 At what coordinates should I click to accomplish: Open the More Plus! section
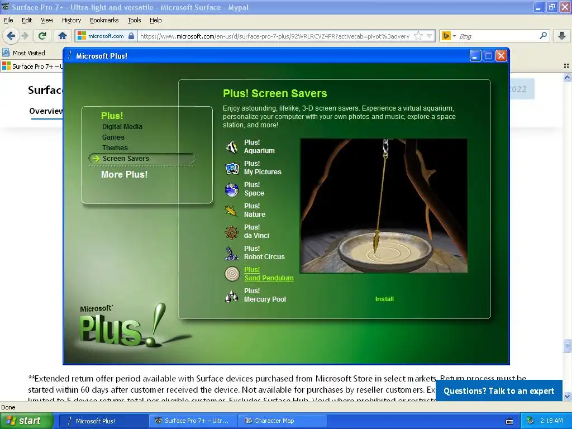124,174
